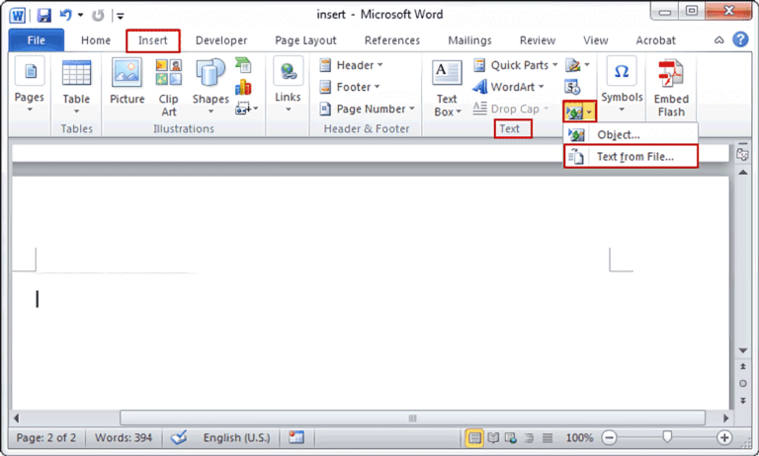Click the macro recording status icon

[296, 437]
